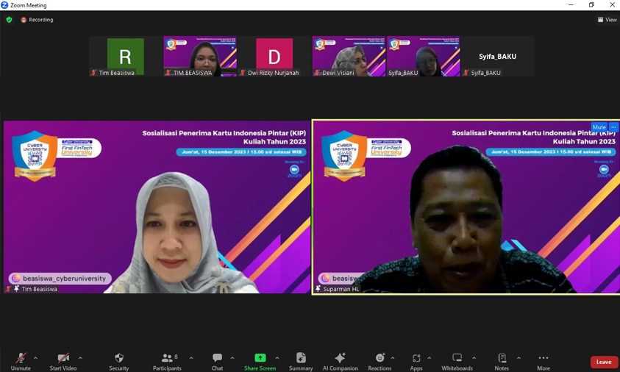Viewport: 620px width, 372px height.
Task: Open Whiteboards
Action: coord(457,362)
